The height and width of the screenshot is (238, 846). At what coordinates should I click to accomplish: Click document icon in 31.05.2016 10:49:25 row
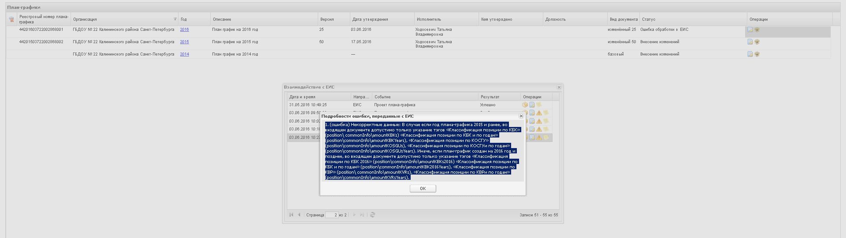[x=532, y=105]
